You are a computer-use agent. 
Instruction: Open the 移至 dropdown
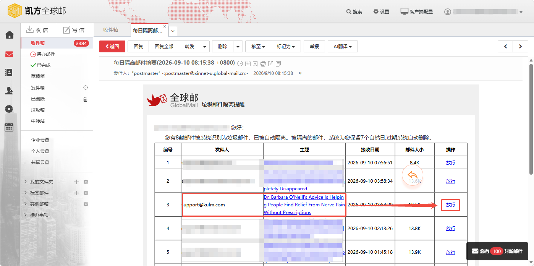point(258,47)
